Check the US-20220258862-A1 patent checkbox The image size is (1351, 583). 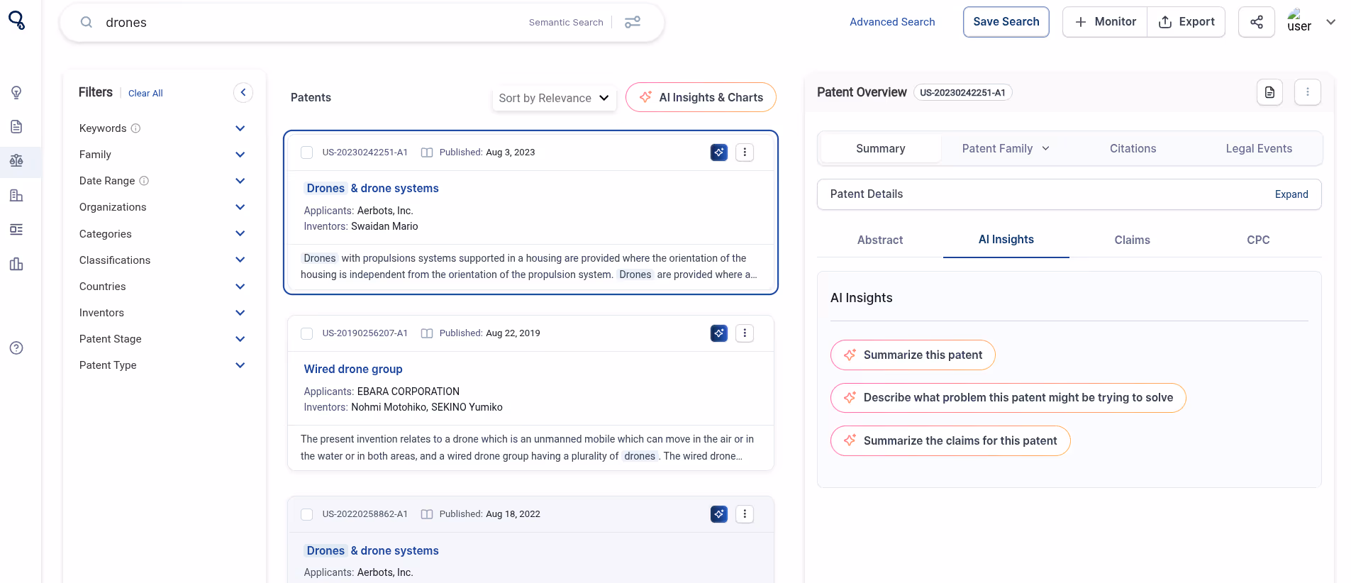(307, 514)
